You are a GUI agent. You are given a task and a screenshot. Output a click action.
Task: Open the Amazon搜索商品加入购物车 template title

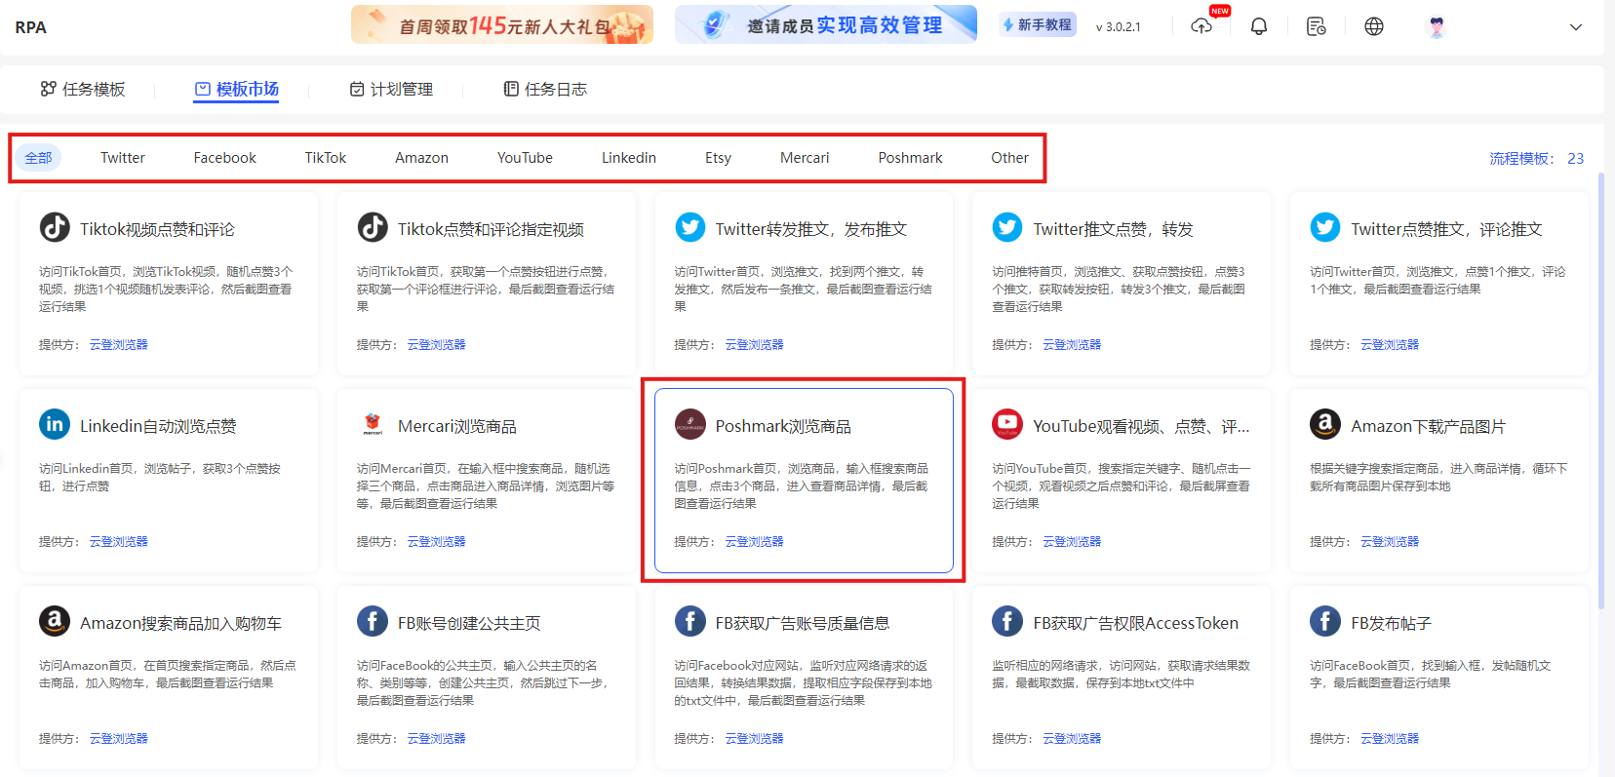(x=180, y=623)
